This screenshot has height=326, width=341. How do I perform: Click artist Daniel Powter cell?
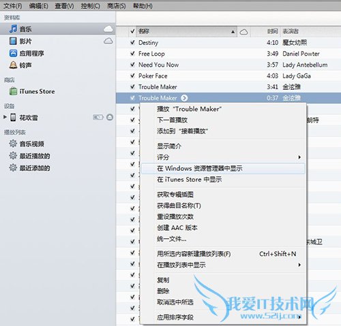[x=301, y=54]
